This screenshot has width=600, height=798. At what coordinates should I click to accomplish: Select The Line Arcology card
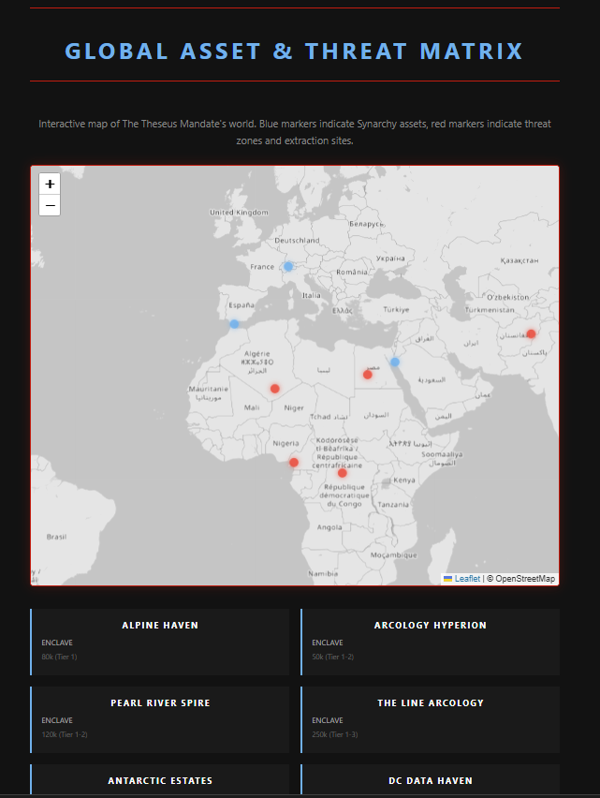pos(431,719)
